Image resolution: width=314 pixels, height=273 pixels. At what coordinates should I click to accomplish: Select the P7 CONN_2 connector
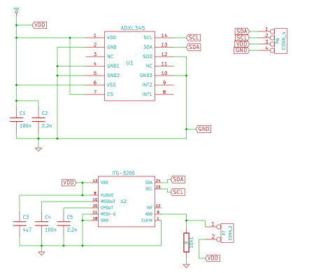[227, 233]
